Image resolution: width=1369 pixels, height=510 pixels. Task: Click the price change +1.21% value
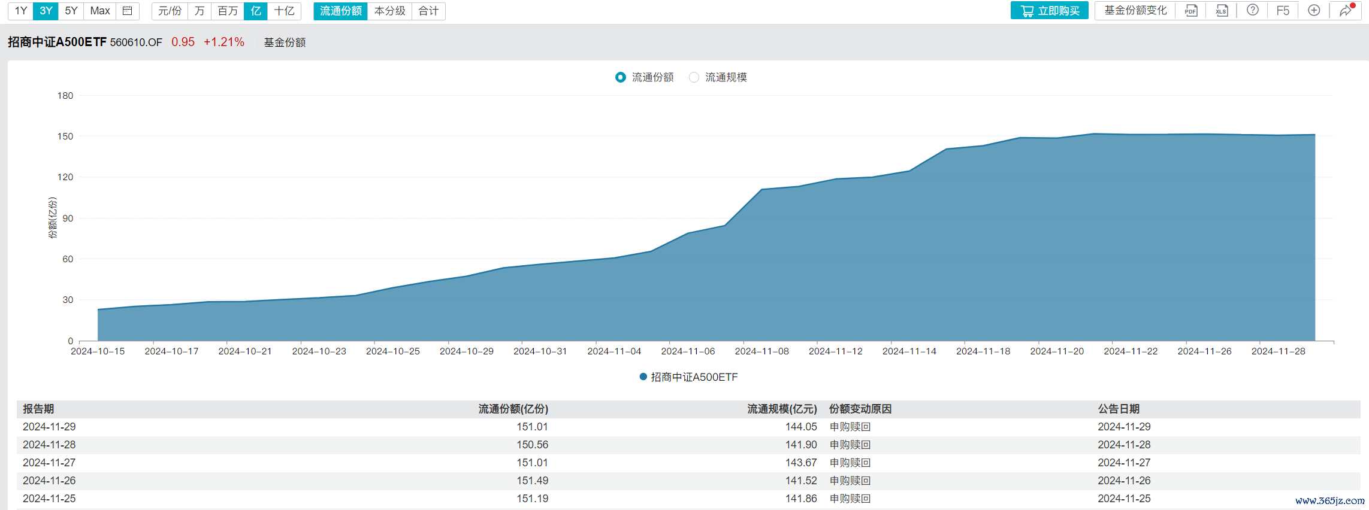(x=224, y=42)
